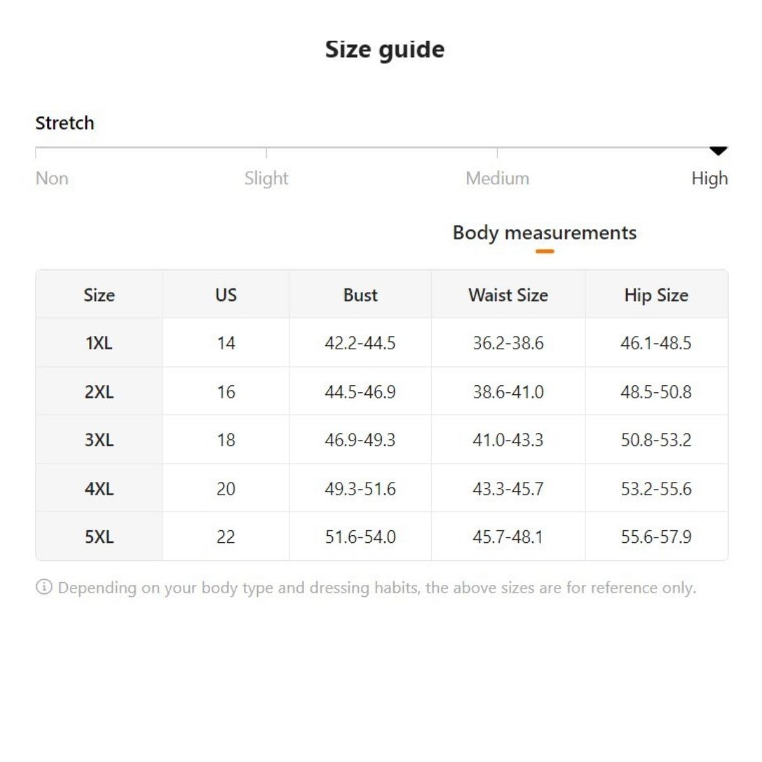Click the Non stretch label
Screen dimensions: 762x762
[52, 178]
